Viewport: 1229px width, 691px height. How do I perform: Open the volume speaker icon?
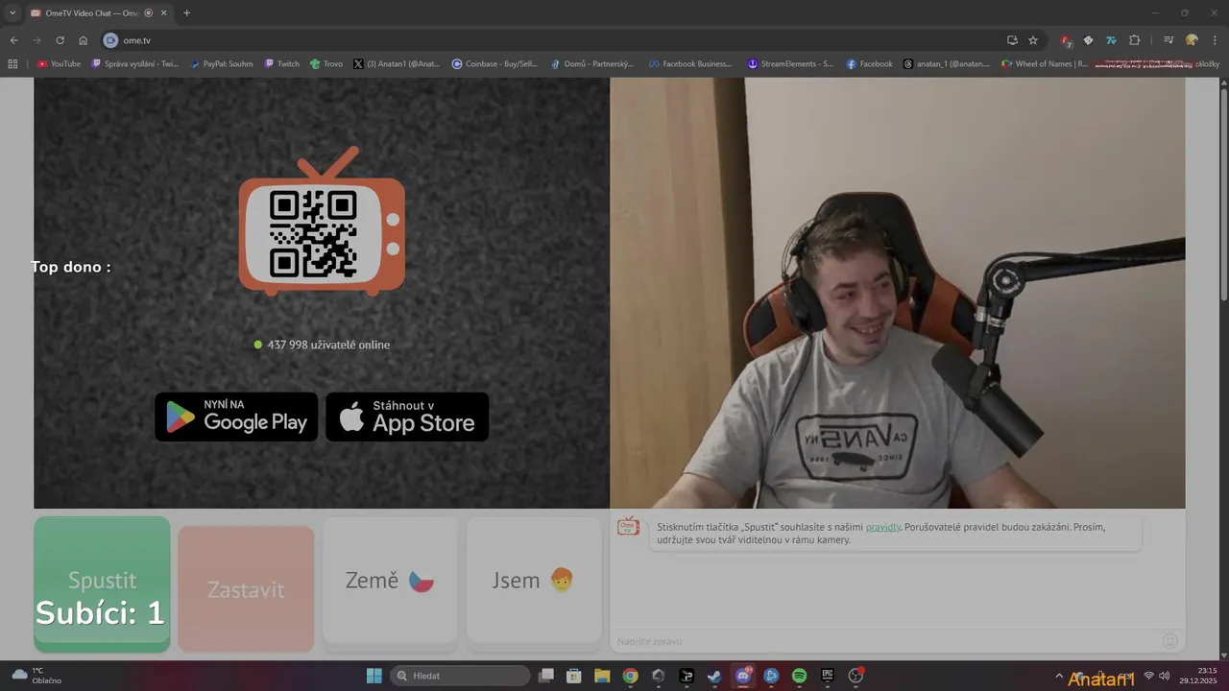pyautogui.click(x=1165, y=676)
